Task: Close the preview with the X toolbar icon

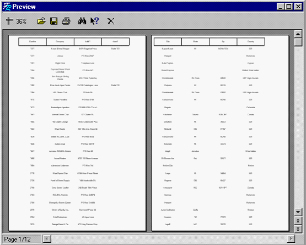Action: click(111, 21)
